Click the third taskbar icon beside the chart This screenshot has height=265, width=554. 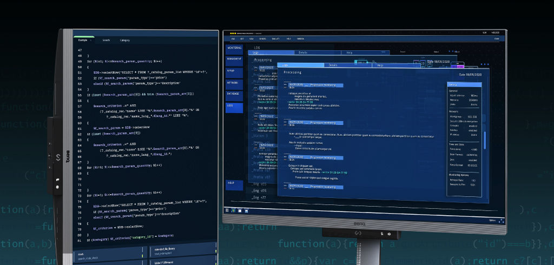pos(239,210)
